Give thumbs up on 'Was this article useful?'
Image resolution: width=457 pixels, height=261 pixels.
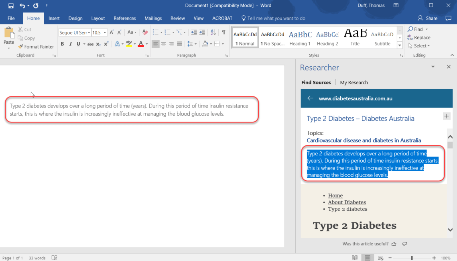[x=394, y=244]
